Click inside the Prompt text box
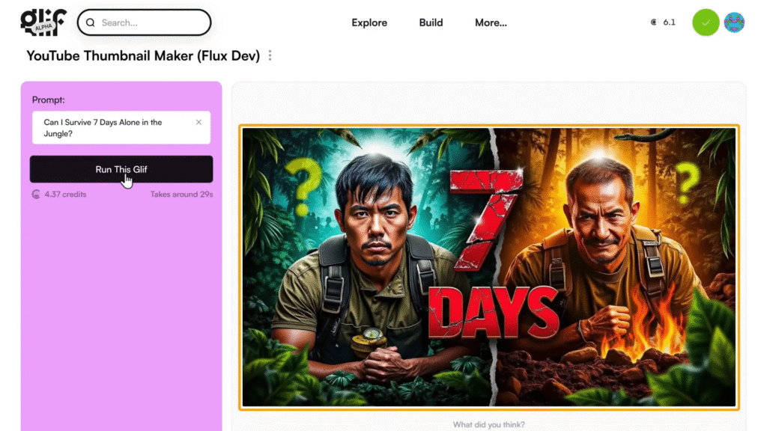This screenshot has height=431, width=767. click(112, 128)
